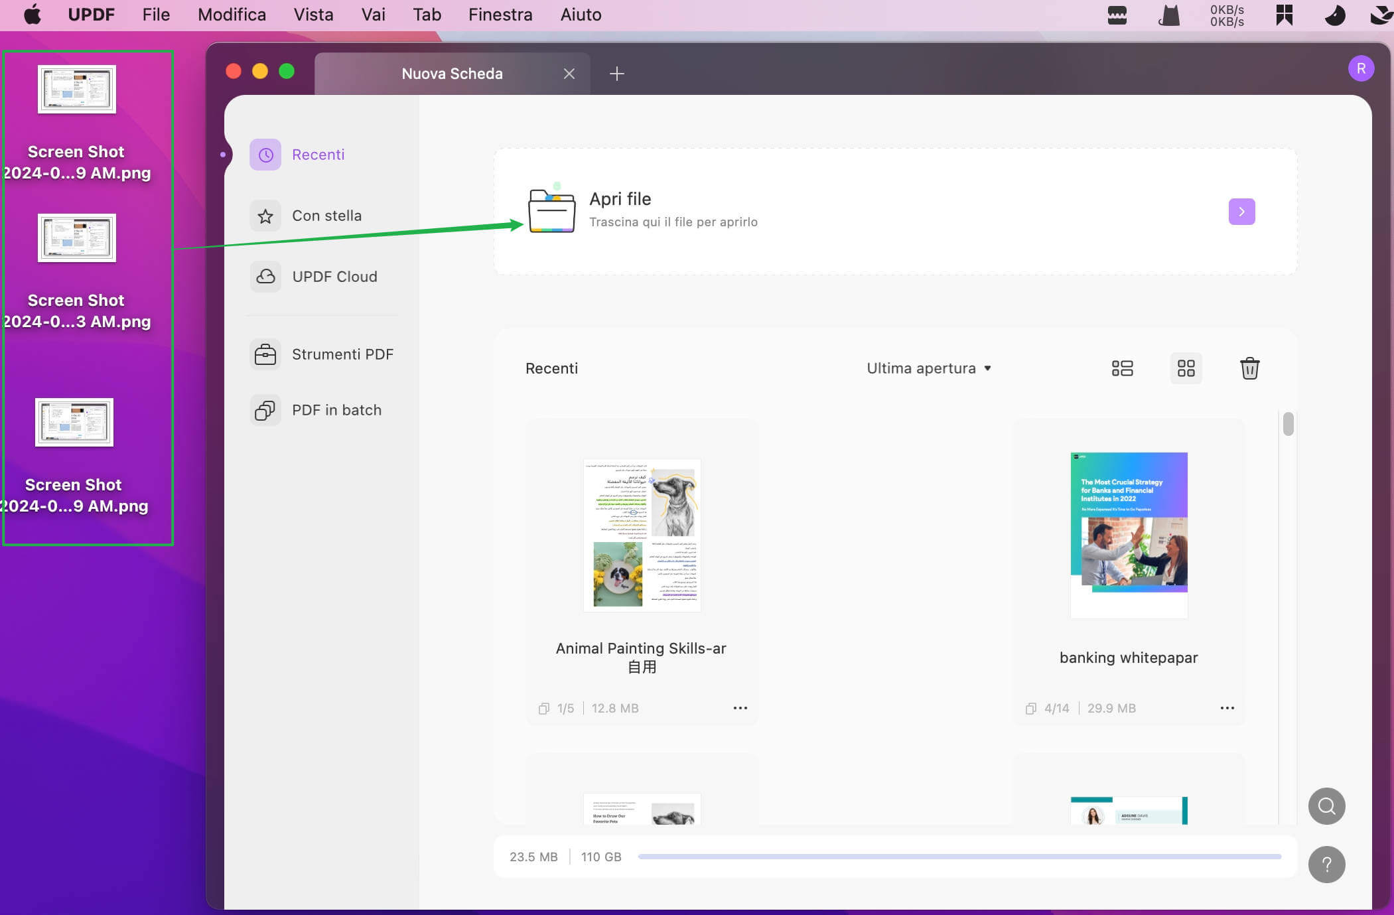Image resolution: width=1394 pixels, height=915 pixels.
Task: Click the page count icon next to 1/5
Action: [x=544, y=709]
